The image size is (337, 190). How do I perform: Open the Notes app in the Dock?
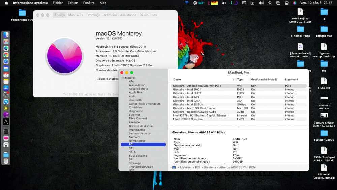click(x=6, y=81)
